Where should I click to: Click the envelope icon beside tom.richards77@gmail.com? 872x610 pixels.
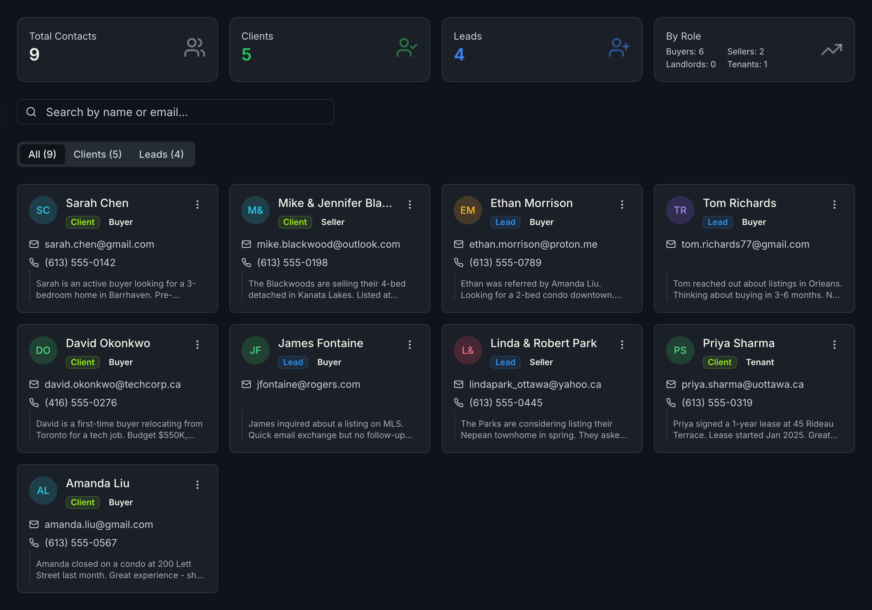671,244
